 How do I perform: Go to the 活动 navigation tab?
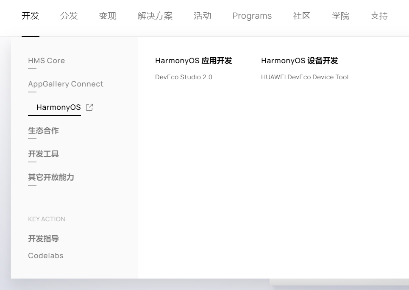tap(203, 16)
